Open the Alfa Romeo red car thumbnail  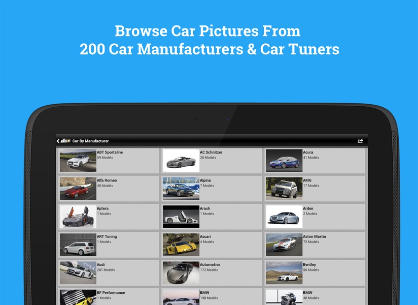(78, 189)
